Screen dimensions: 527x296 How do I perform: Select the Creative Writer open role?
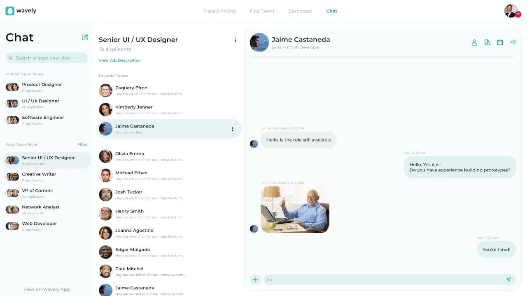(x=39, y=174)
